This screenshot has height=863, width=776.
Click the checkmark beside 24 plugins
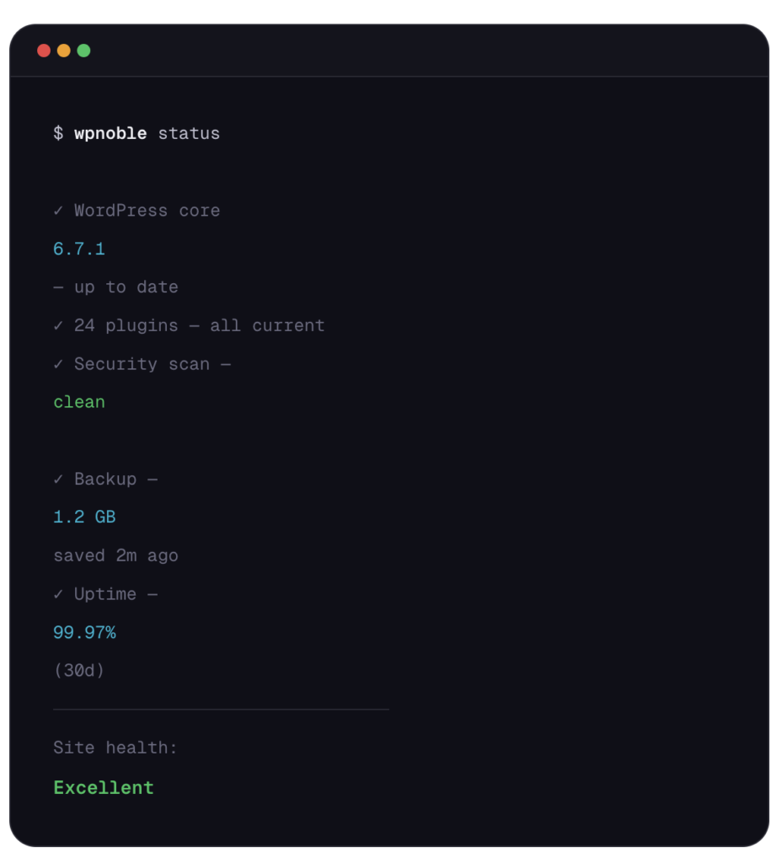[x=58, y=325]
